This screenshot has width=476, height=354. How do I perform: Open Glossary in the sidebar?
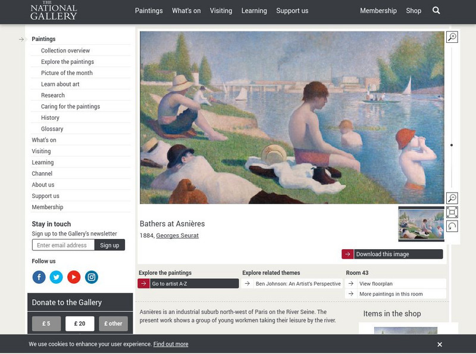pyautogui.click(x=52, y=129)
